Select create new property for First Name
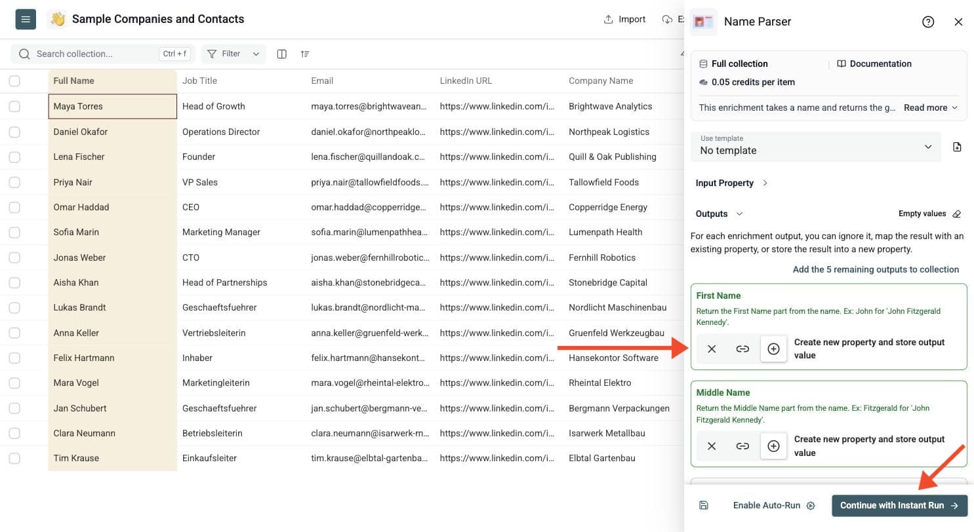The height and width of the screenshot is (532, 974). tap(773, 349)
